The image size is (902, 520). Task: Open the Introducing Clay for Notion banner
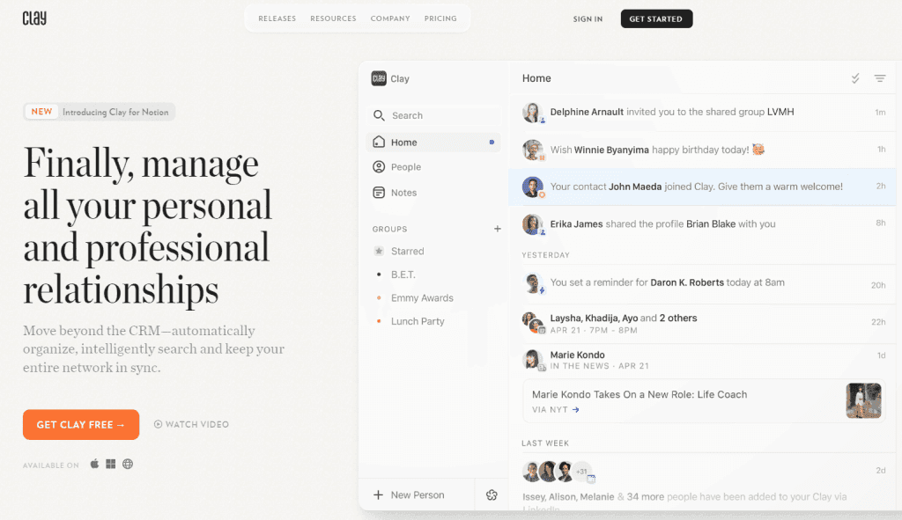(x=100, y=112)
